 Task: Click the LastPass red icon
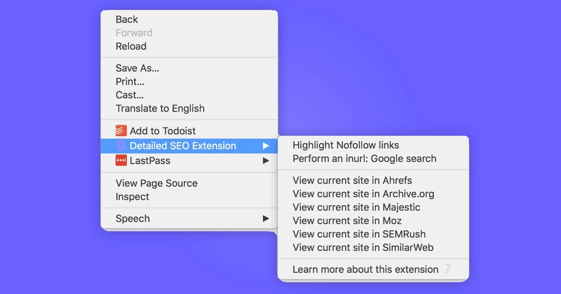[x=121, y=161]
